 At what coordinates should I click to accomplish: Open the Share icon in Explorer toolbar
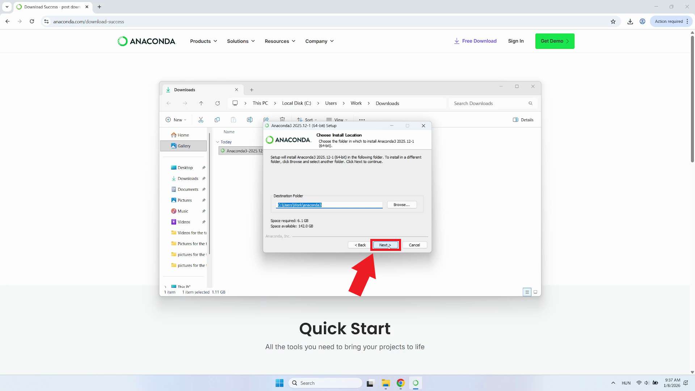[266, 119]
